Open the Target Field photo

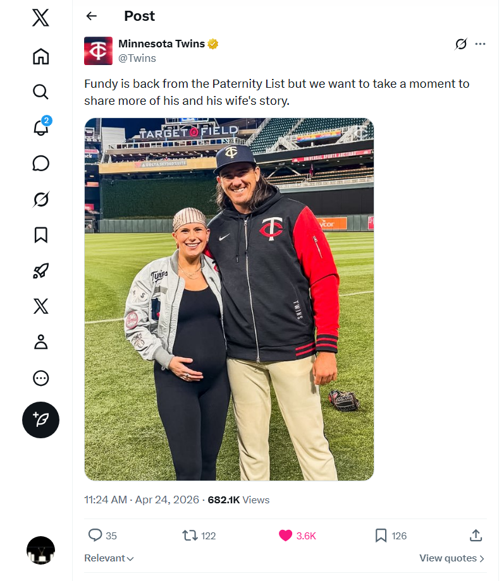tap(229, 299)
